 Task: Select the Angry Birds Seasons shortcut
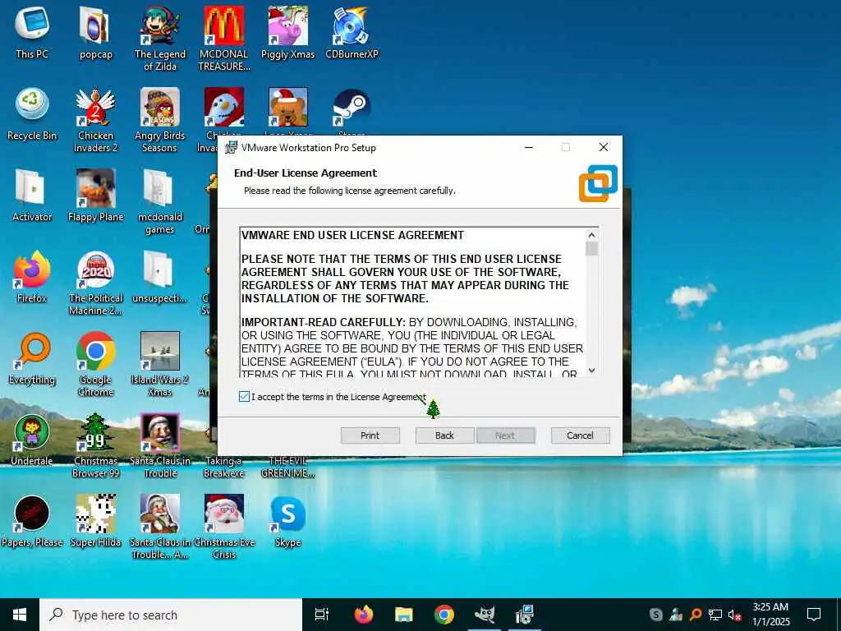click(160, 120)
